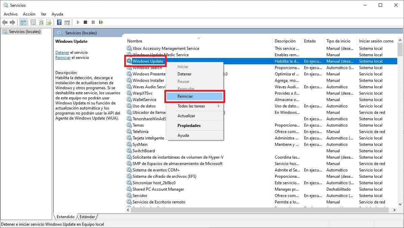This screenshot has width=404, height=228.
Task: Click the Waves Audi... description cell
Action: coord(287,87)
